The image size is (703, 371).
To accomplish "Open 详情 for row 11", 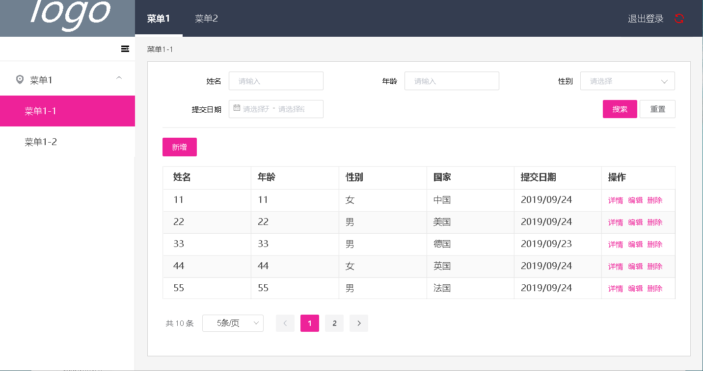I will click(x=616, y=200).
